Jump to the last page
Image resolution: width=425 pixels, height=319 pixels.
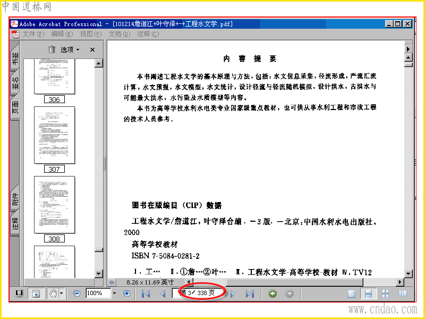(x=250, y=293)
